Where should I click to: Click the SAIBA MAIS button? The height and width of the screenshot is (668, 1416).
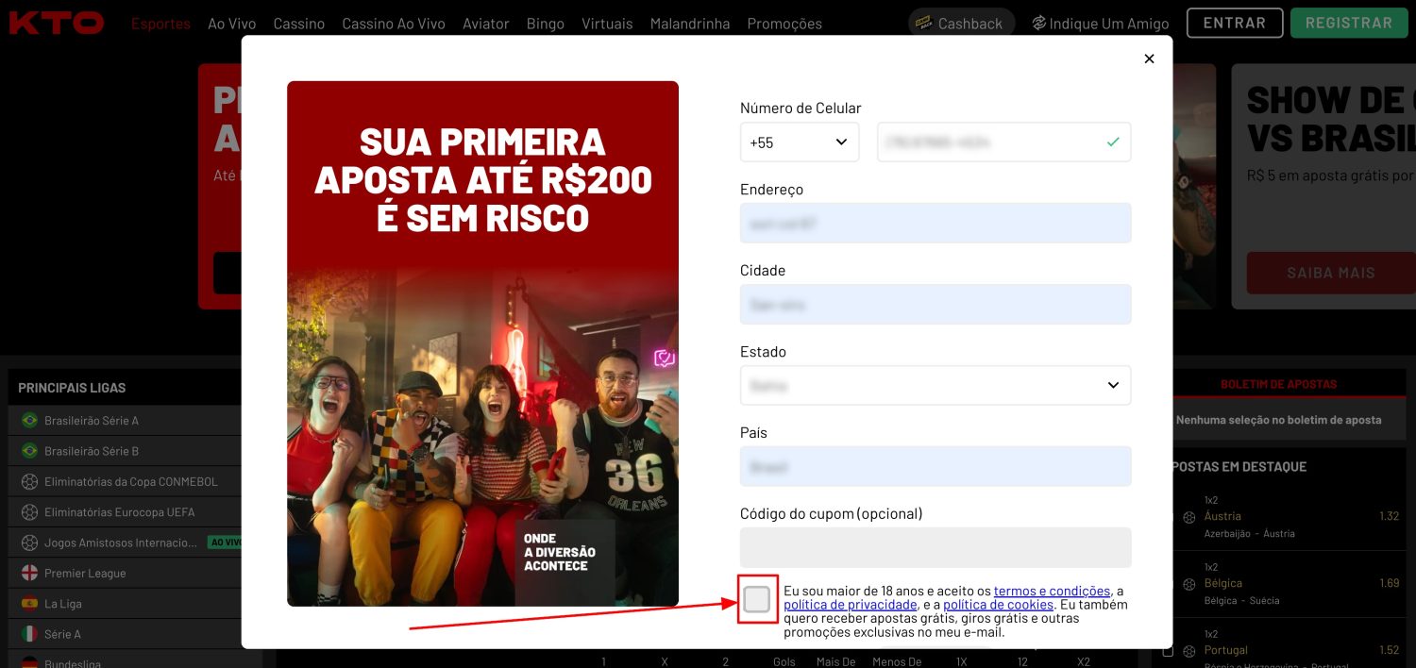point(1331,273)
